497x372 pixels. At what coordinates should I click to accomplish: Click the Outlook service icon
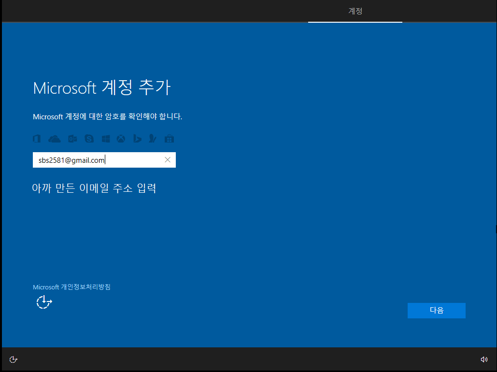pos(72,139)
